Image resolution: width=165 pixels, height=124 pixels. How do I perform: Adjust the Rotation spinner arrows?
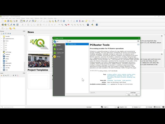pos(146,107)
